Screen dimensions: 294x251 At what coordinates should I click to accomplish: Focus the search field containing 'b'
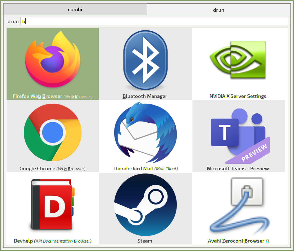tap(154, 21)
